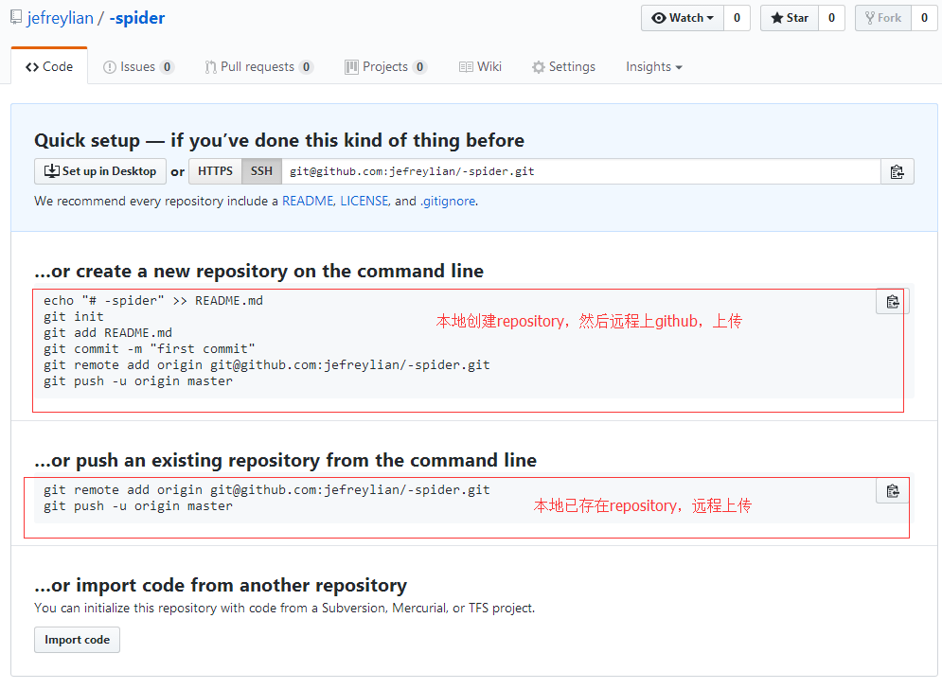Open the fork count next to Fork
942x689 pixels.
[x=925, y=18]
